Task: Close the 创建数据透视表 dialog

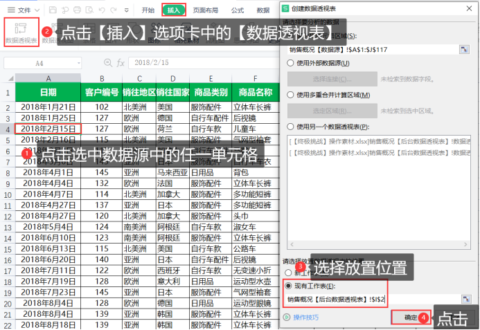Action: [469, 8]
